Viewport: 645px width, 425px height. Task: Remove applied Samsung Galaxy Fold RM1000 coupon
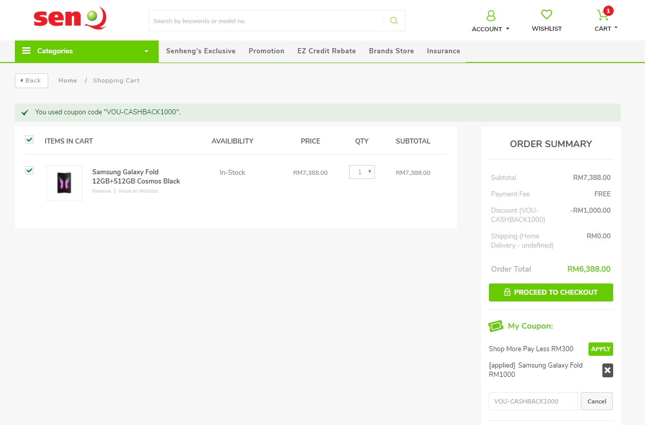[608, 370]
